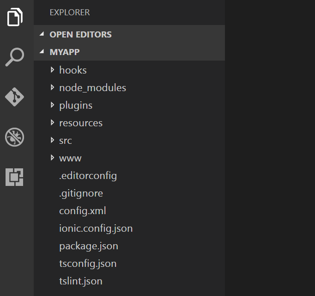315x296 pixels.
Task: Select the node_modules folder name
Action: [93, 88]
